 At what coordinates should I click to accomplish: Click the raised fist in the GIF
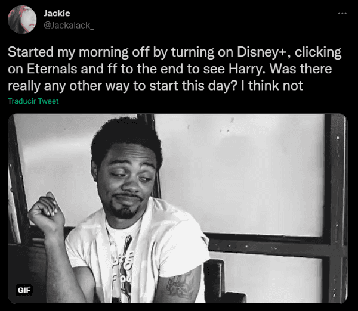click(46, 210)
